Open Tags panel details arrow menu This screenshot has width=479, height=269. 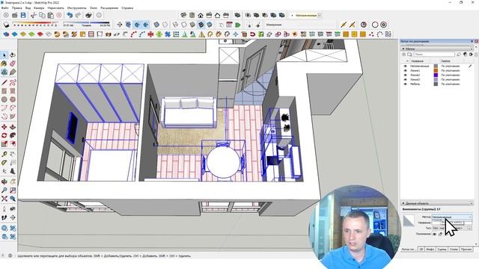[471, 55]
